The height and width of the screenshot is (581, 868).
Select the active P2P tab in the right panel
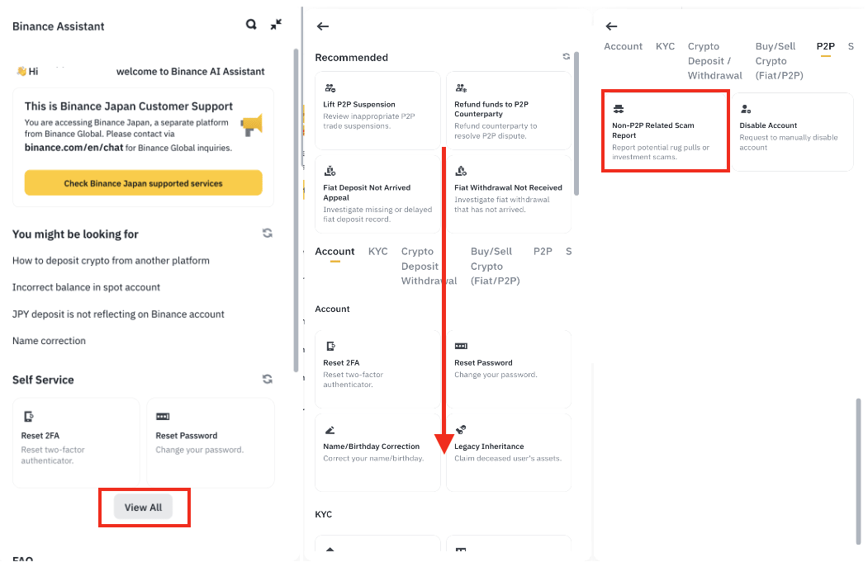[826, 46]
